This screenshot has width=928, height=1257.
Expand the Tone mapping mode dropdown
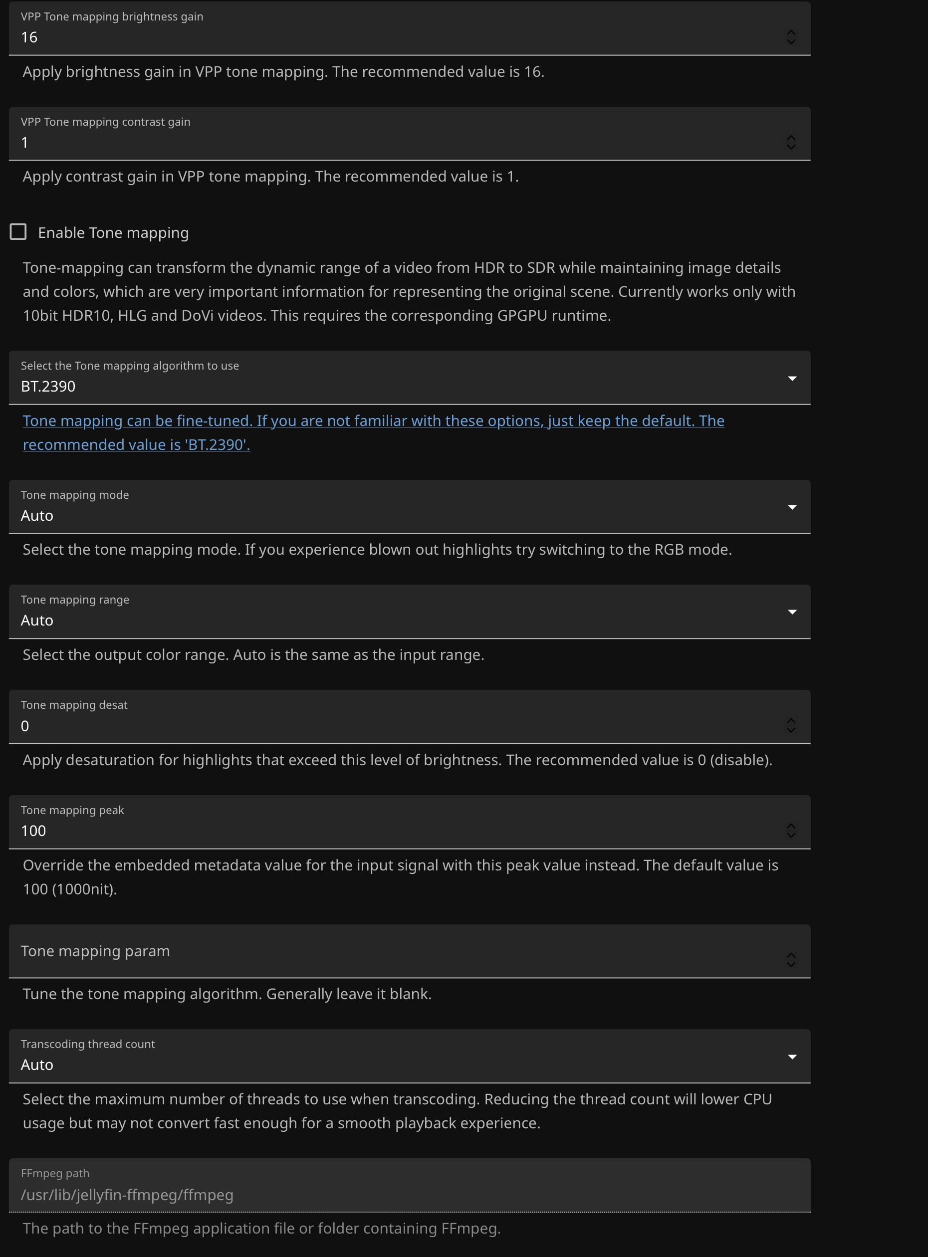tap(409, 507)
